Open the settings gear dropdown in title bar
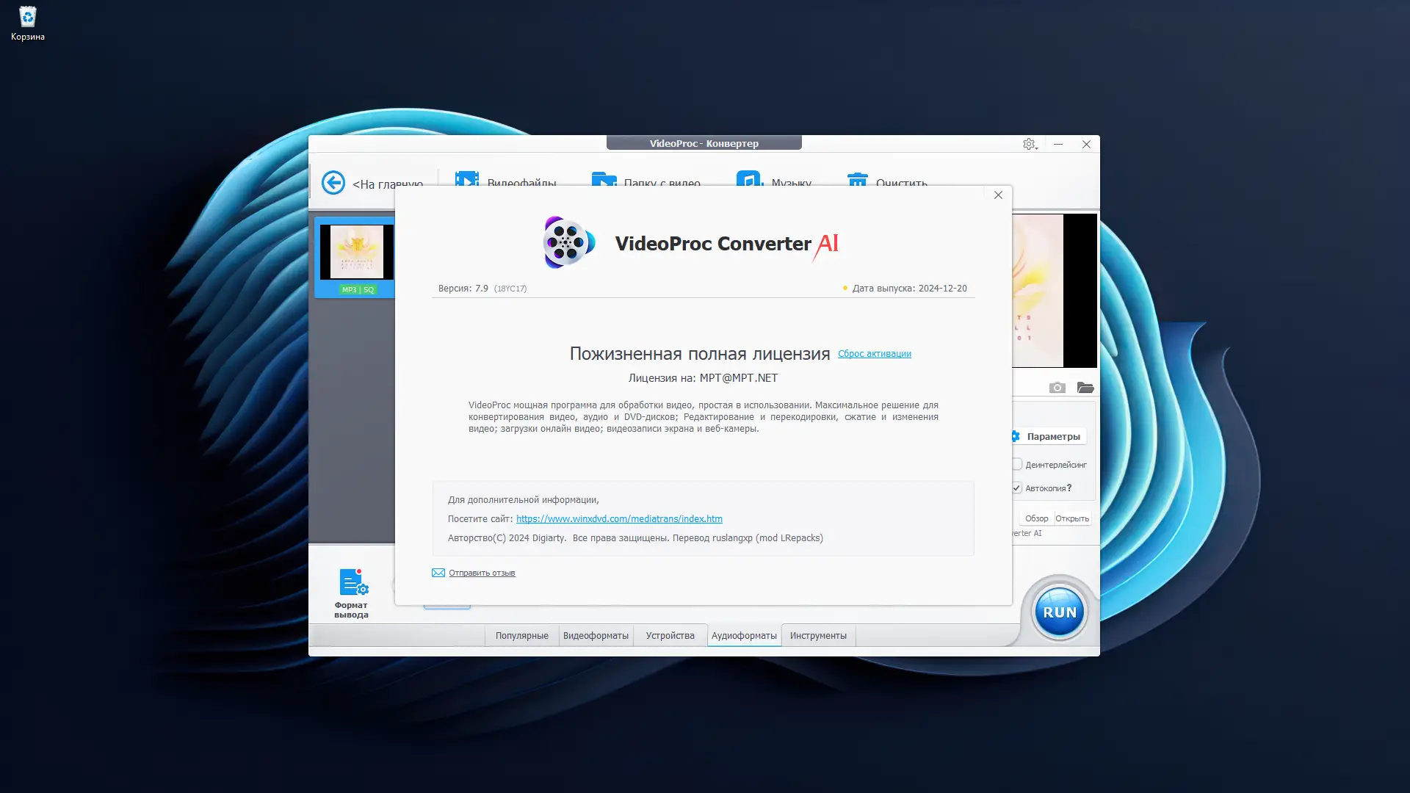The image size is (1410, 793). [x=1030, y=144]
